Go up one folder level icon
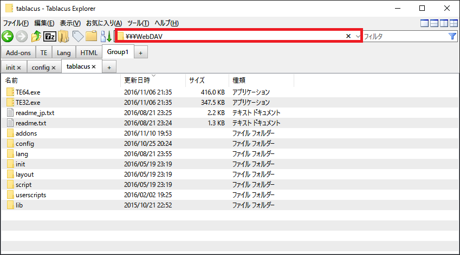The image size is (460, 255). click(36, 36)
